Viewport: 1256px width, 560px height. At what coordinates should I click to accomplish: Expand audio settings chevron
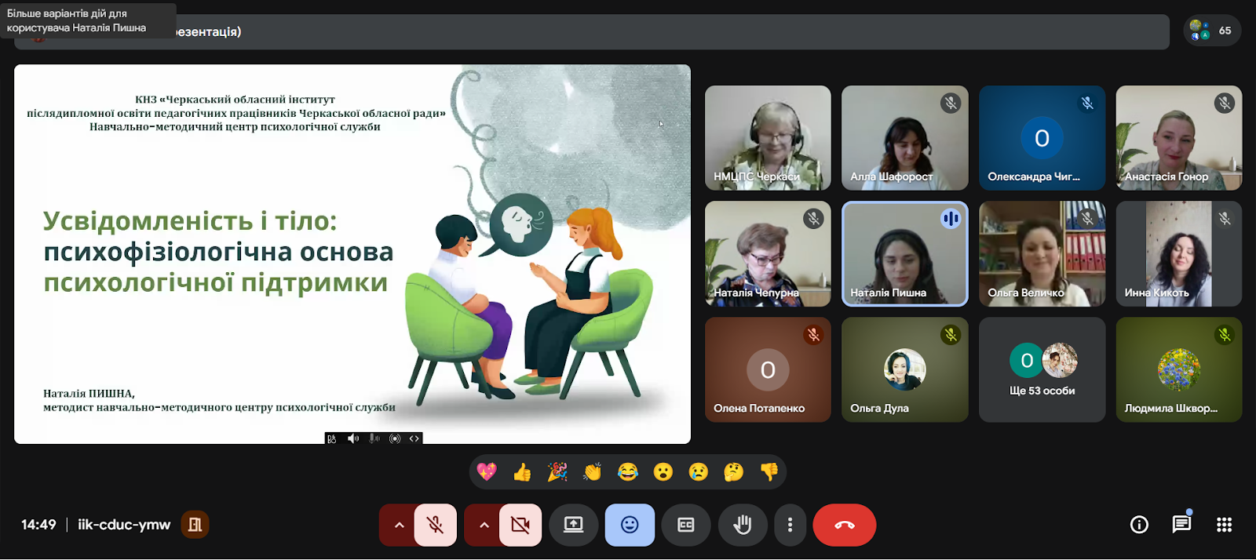(x=399, y=525)
